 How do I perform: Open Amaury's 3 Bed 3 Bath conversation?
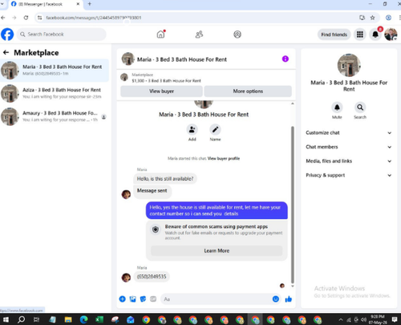pos(55,116)
